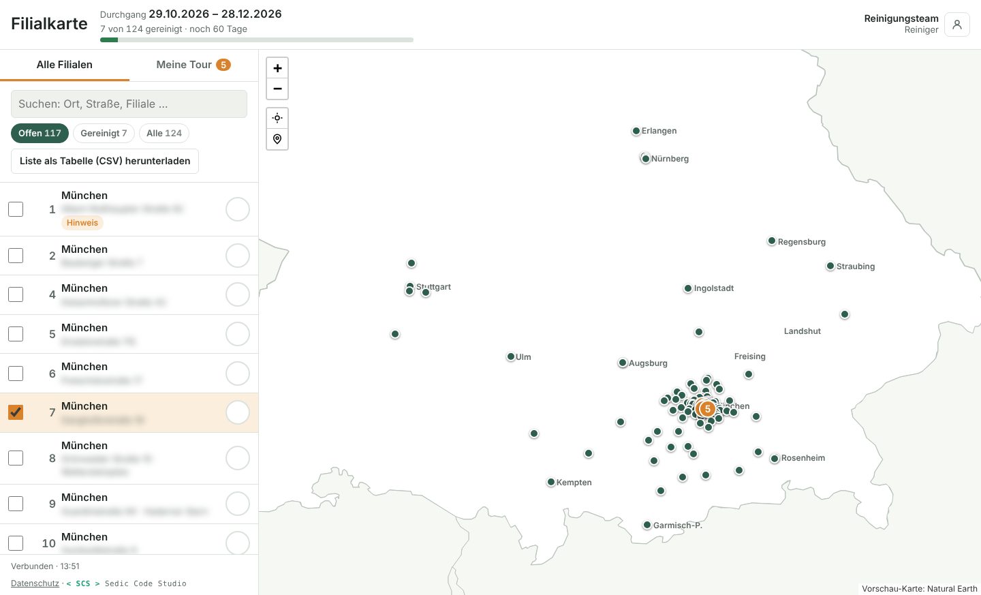Select the Stuttgart label on map

pos(433,287)
